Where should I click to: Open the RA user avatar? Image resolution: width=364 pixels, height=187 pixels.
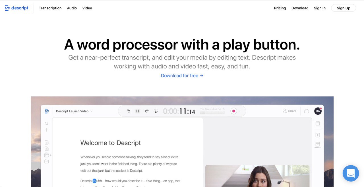[x=318, y=111]
